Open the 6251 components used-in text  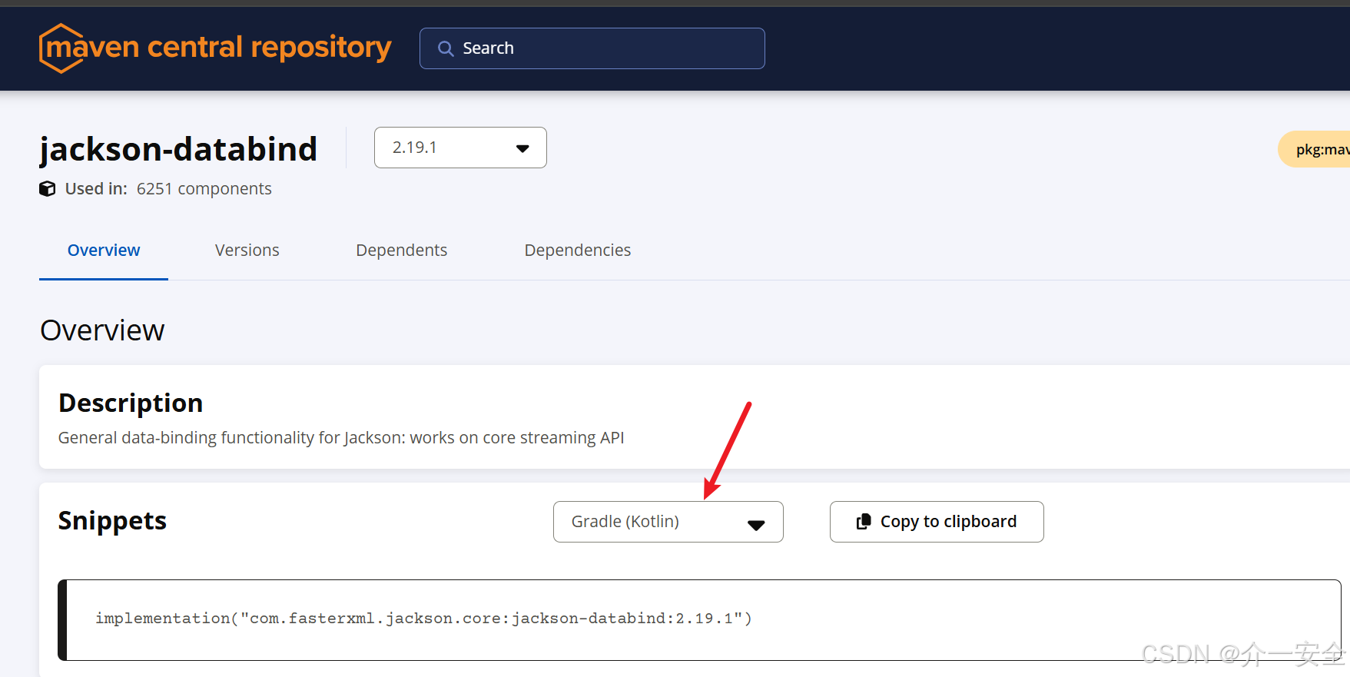coord(204,189)
